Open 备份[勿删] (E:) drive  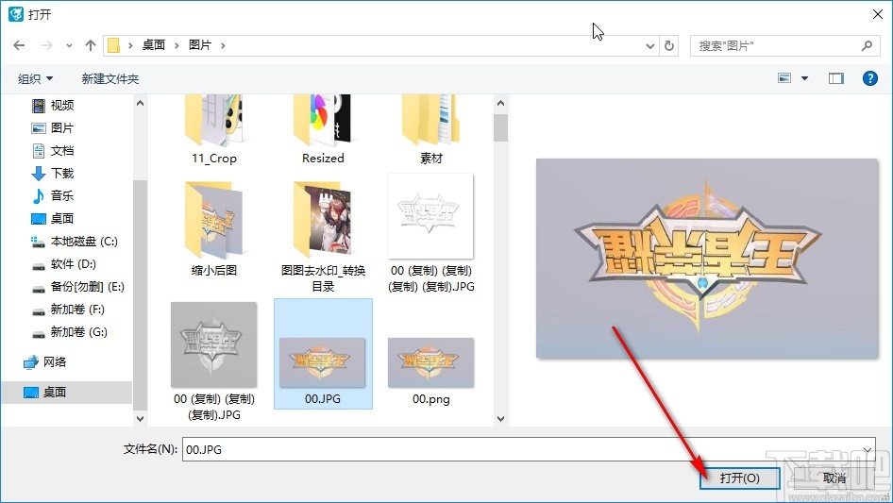pos(87,287)
